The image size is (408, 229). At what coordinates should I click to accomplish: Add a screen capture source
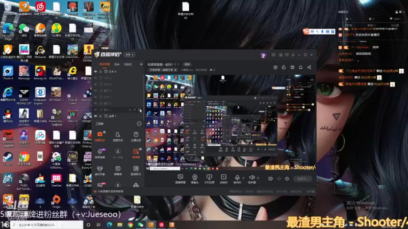(x=180, y=179)
